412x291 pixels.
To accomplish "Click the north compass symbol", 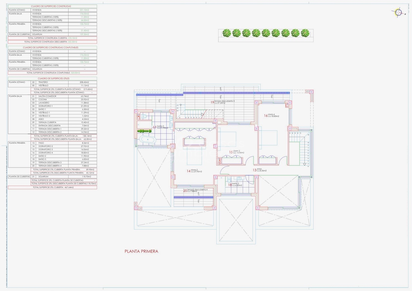I will [398, 13].
